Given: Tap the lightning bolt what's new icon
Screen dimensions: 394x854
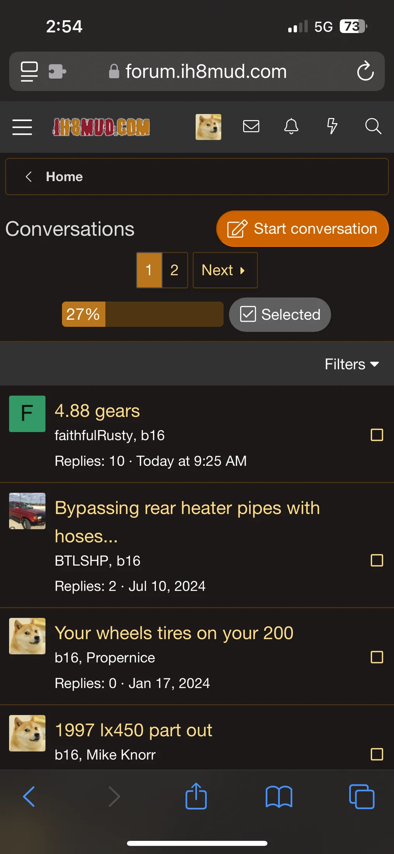Looking at the screenshot, I should (x=332, y=126).
